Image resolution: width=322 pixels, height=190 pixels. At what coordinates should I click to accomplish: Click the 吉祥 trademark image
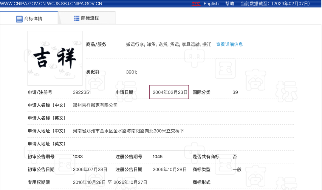55,58
